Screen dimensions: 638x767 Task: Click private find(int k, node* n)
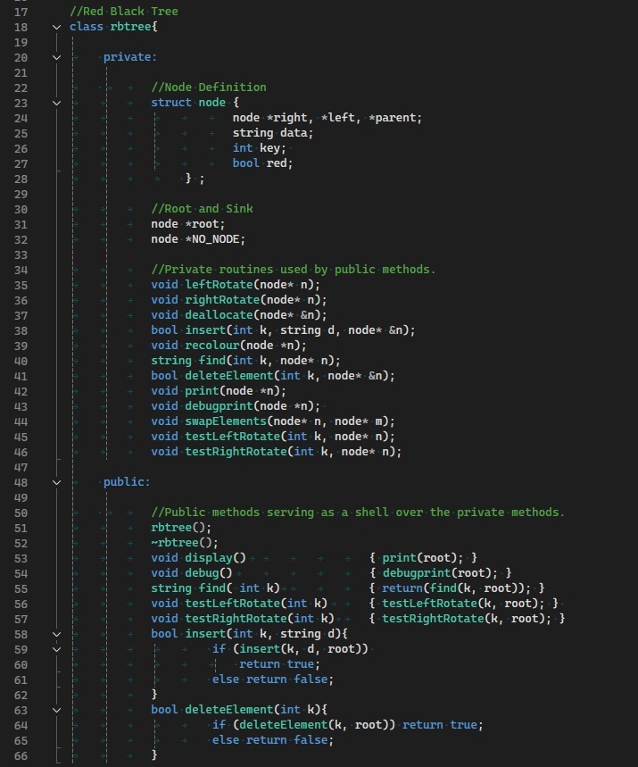click(x=246, y=360)
